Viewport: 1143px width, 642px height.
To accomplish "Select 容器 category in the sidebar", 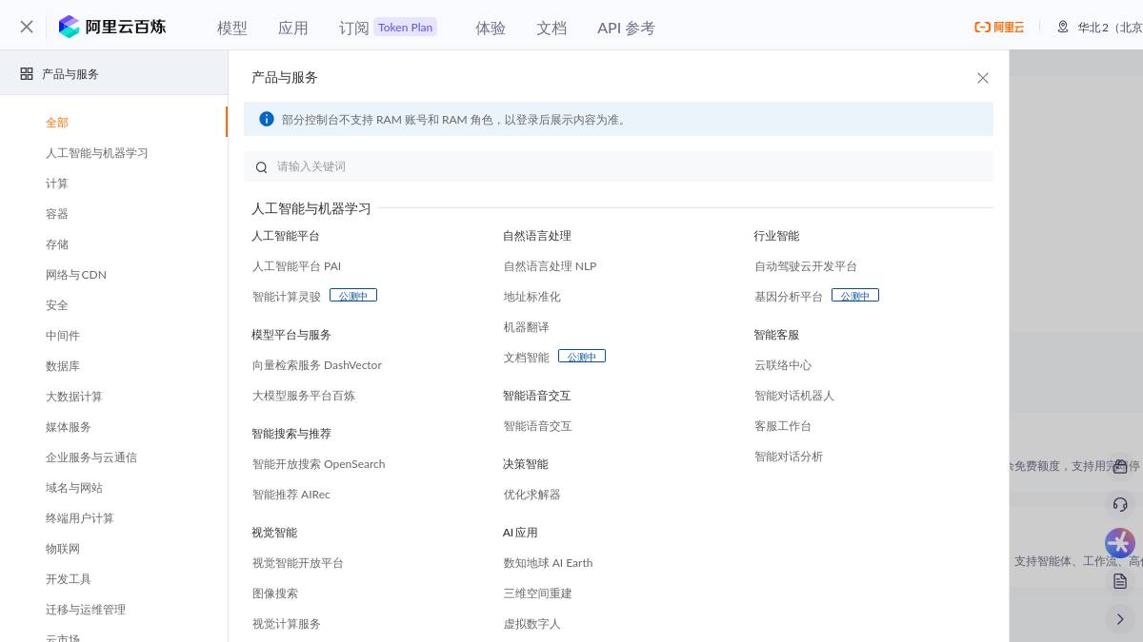I will [57, 214].
